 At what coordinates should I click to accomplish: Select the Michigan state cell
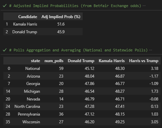32,91
